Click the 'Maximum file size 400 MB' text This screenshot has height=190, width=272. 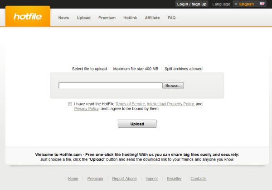(x=136, y=69)
